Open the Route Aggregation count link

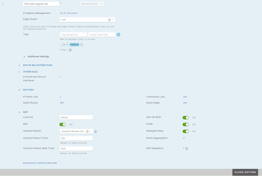(184, 138)
